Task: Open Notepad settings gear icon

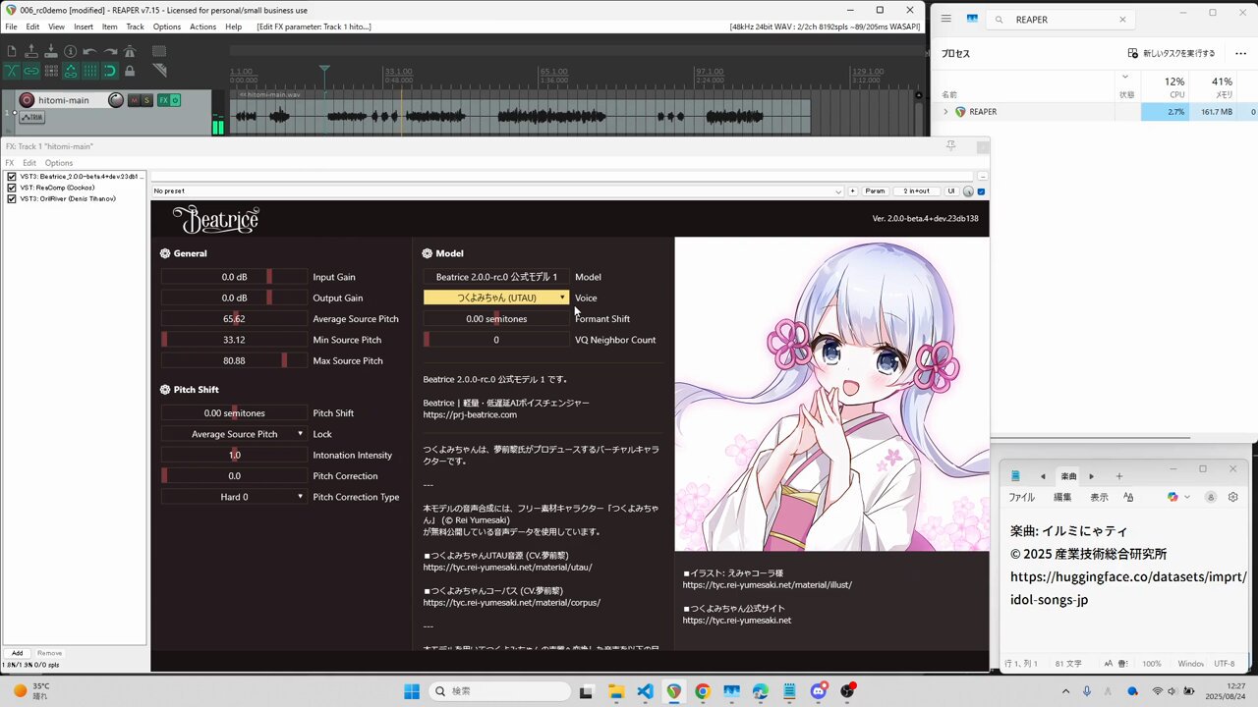Action: pyautogui.click(x=1233, y=498)
